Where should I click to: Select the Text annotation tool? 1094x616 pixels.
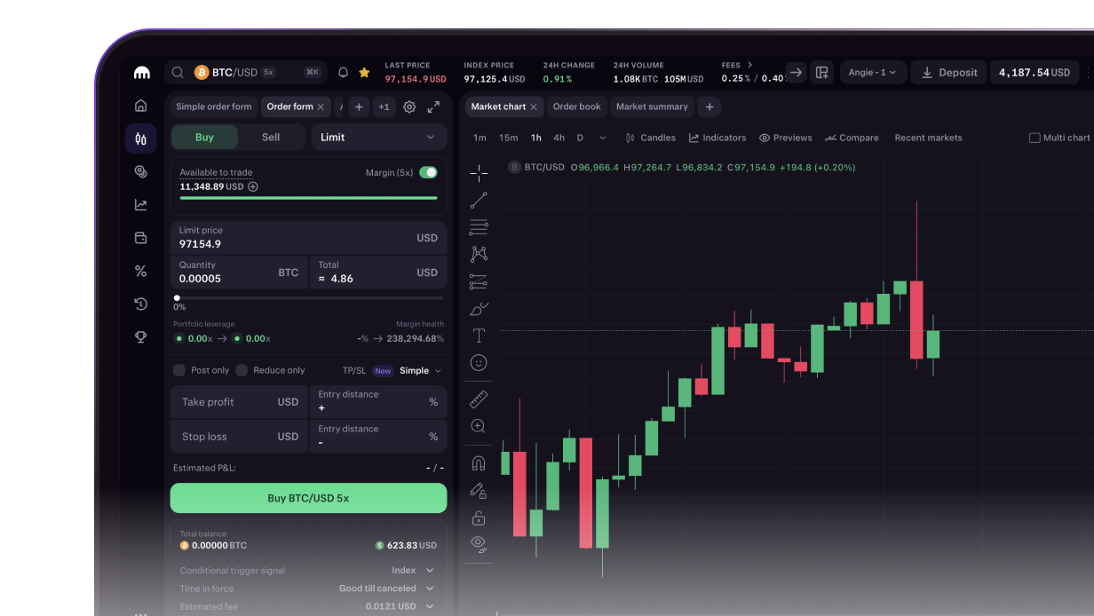[x=479, y=336]
